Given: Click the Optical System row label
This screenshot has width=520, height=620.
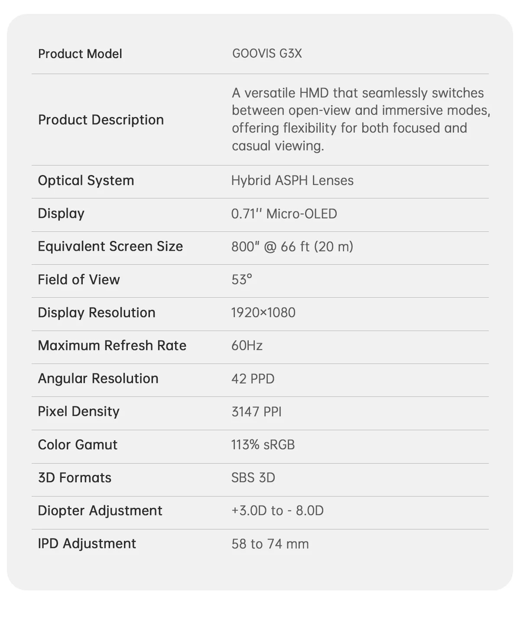Looking at the screenshot, I should point(86,180).
